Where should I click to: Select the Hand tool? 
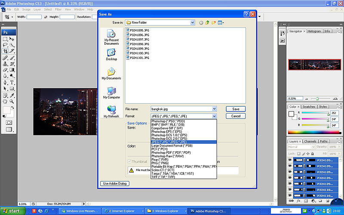[5, 101]
